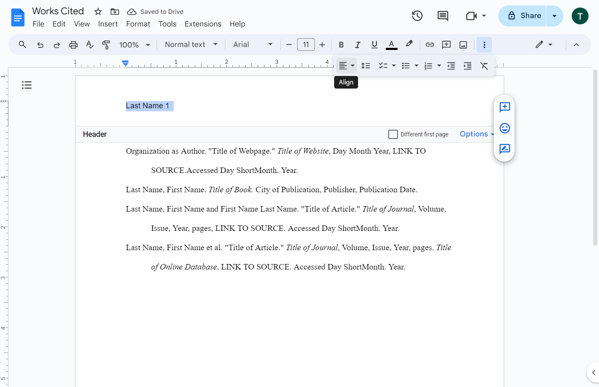Open the zoom level dropdown
Screen dimensions: 599x387
click(134, 44)
